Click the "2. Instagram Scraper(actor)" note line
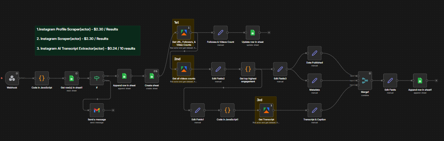 click(x=72, y=38)
